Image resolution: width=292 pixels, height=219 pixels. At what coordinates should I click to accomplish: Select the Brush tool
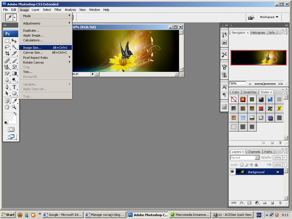point(14,61)
